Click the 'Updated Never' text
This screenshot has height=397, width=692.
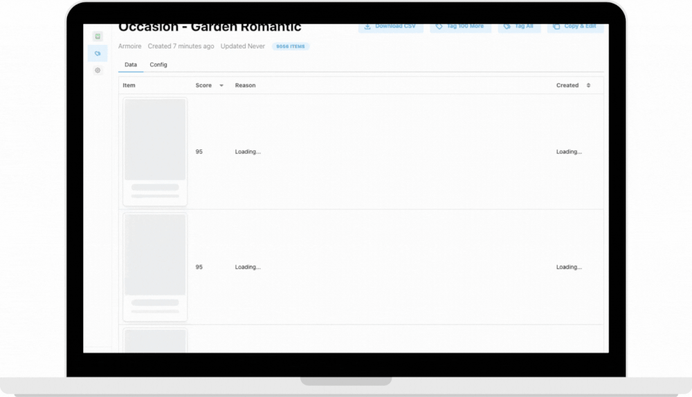pyautogui.click(x=243, y=46)
